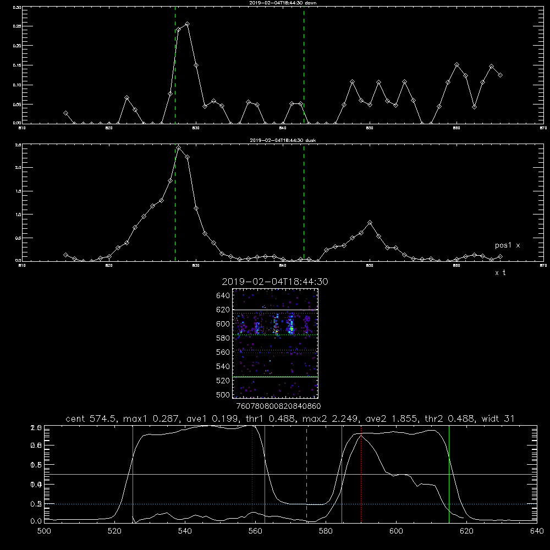Click the '0.25' y-axis label on dawn plot
This screenshot has height=550, width=550.
pyautogui.click(x=16, y=26)
